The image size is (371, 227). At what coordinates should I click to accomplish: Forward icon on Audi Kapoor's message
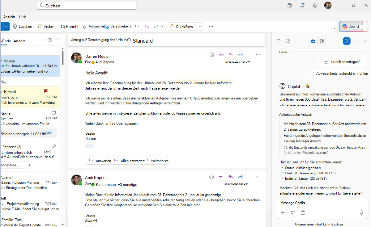coord(241,177)
